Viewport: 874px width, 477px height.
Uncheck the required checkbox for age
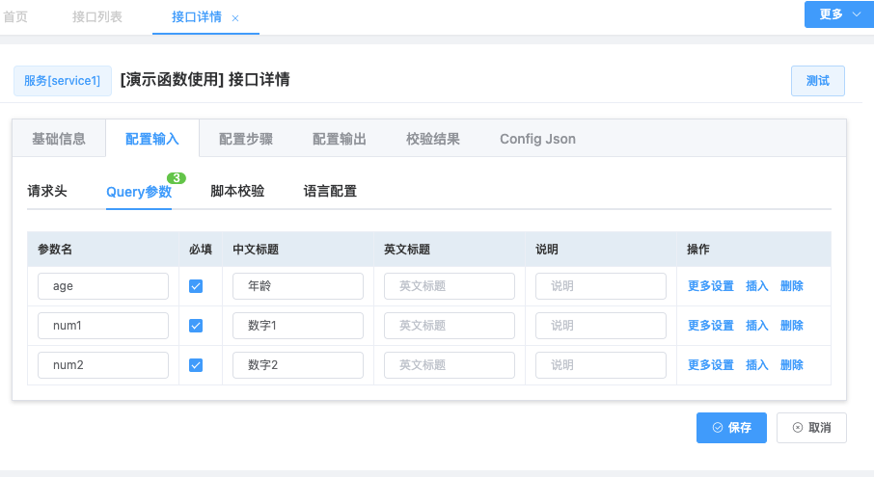click(196, 286)
